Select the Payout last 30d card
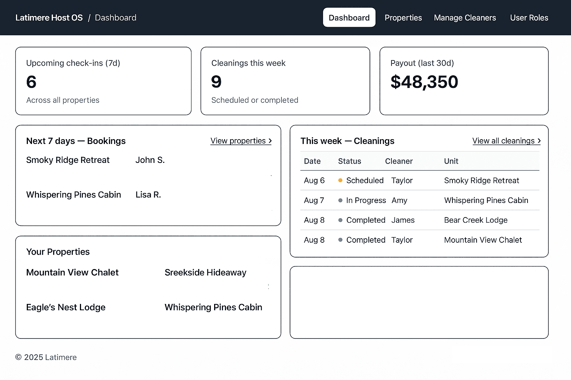 [x=464, y=81]
